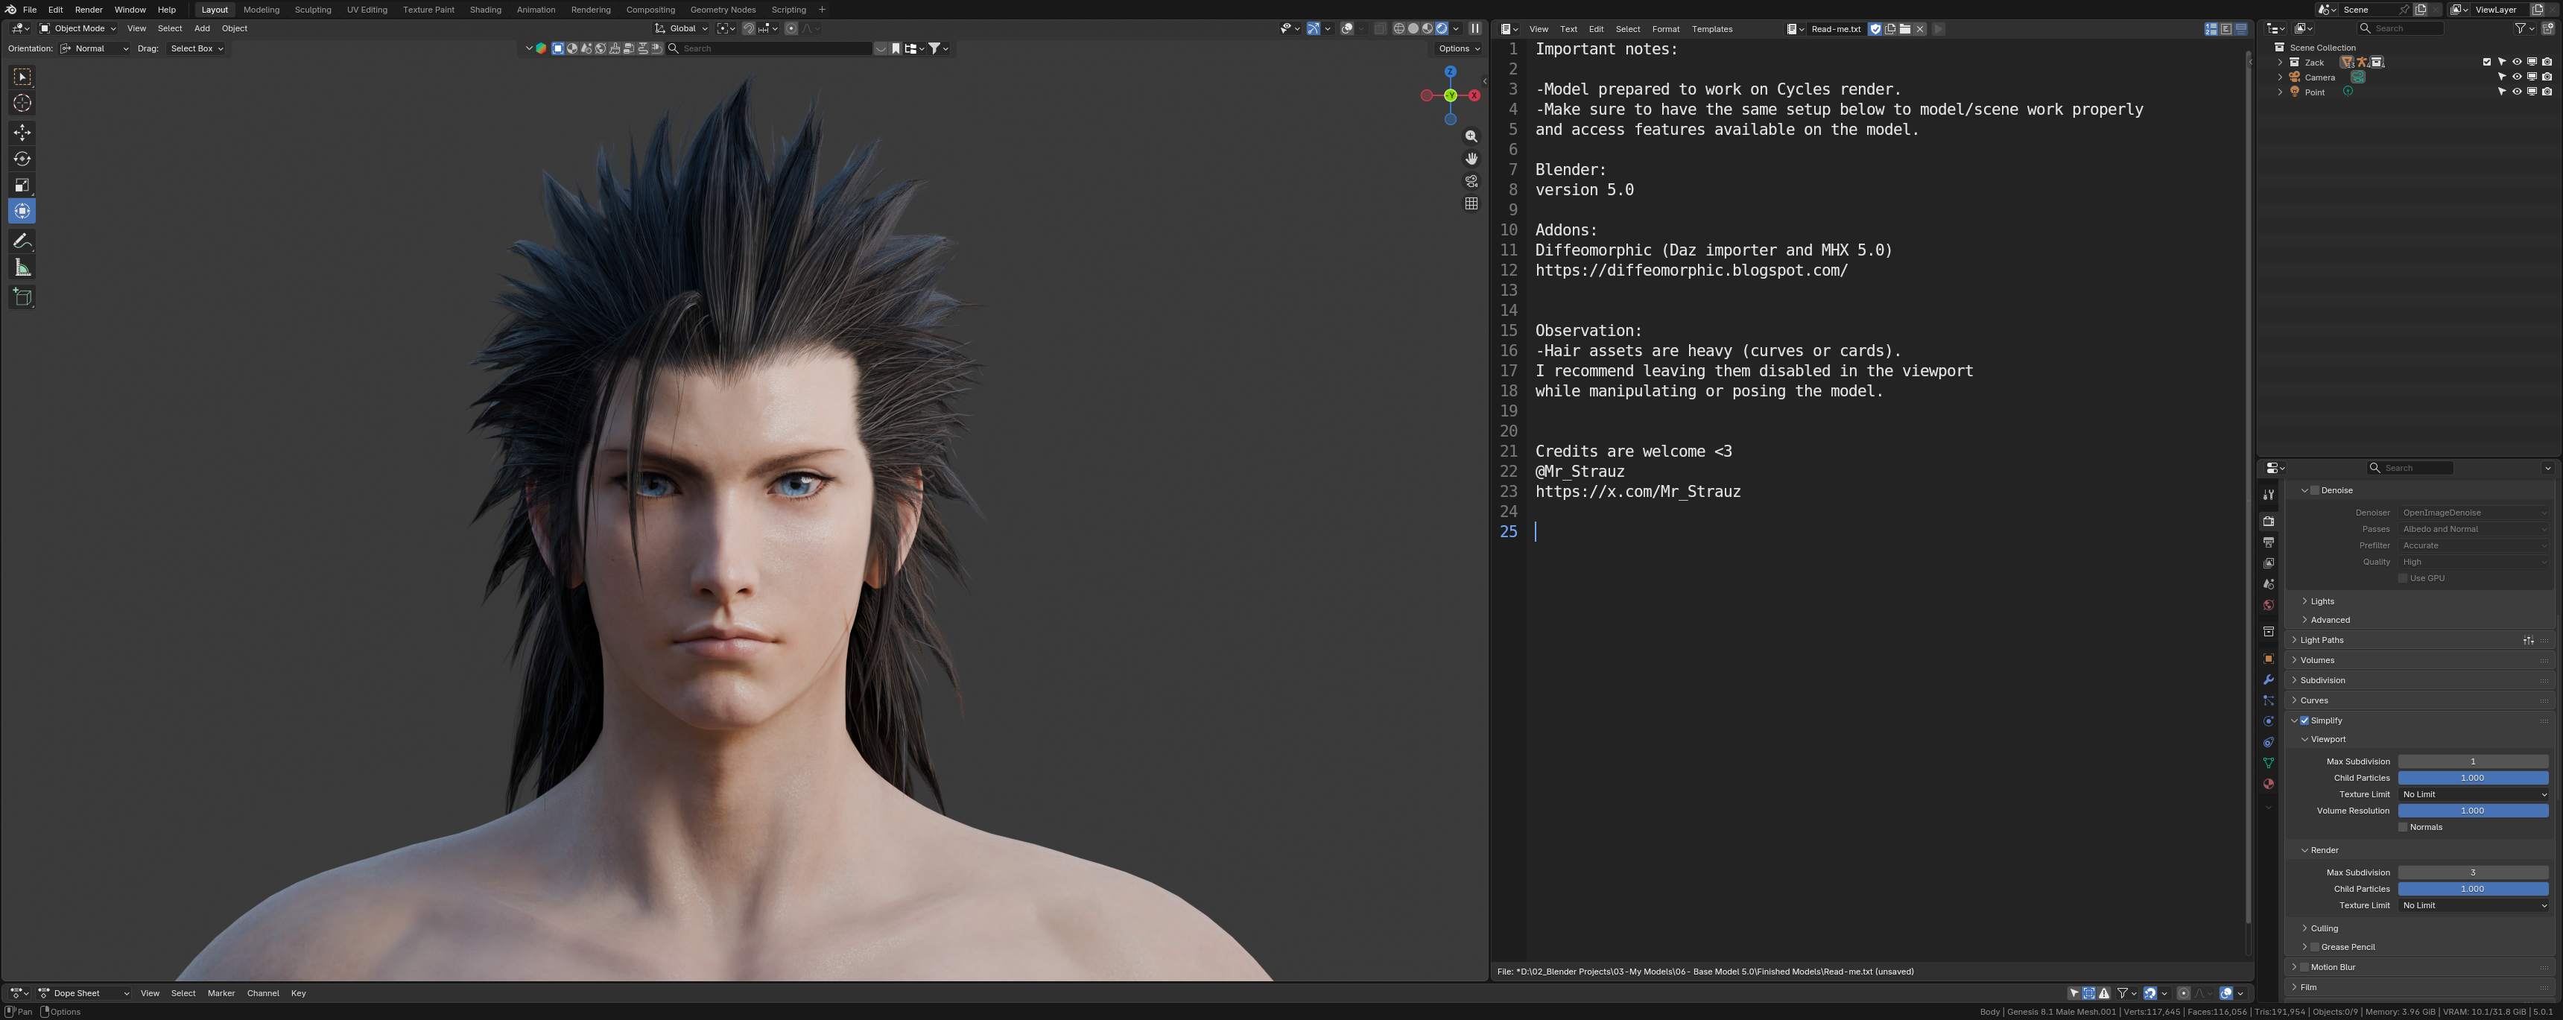The width and height of the screenshot is (2563, 1020).
Task: Click the outliner Search field
Action: (2401, 29)
